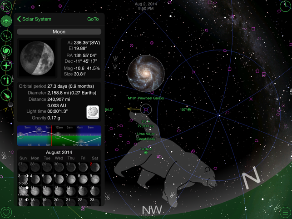Open the search magnifier icon
This screenshot has height=219, width=292.
6,6
